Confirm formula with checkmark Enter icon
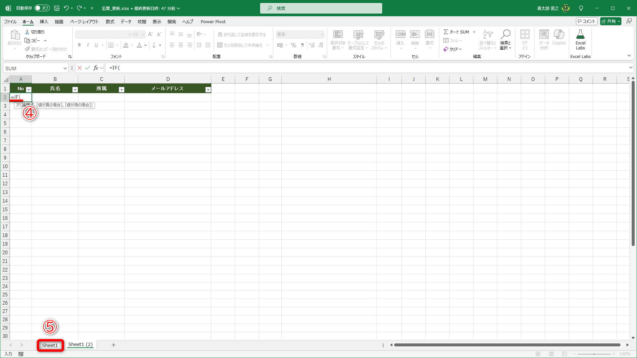The width and height of the screenshot is (637, 358). tap(88, 68)
